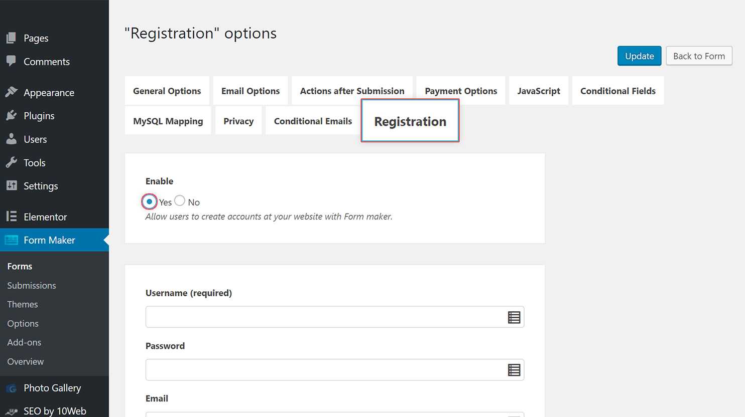
Task: Go to Forms submenu link
Action: (20, 266)
